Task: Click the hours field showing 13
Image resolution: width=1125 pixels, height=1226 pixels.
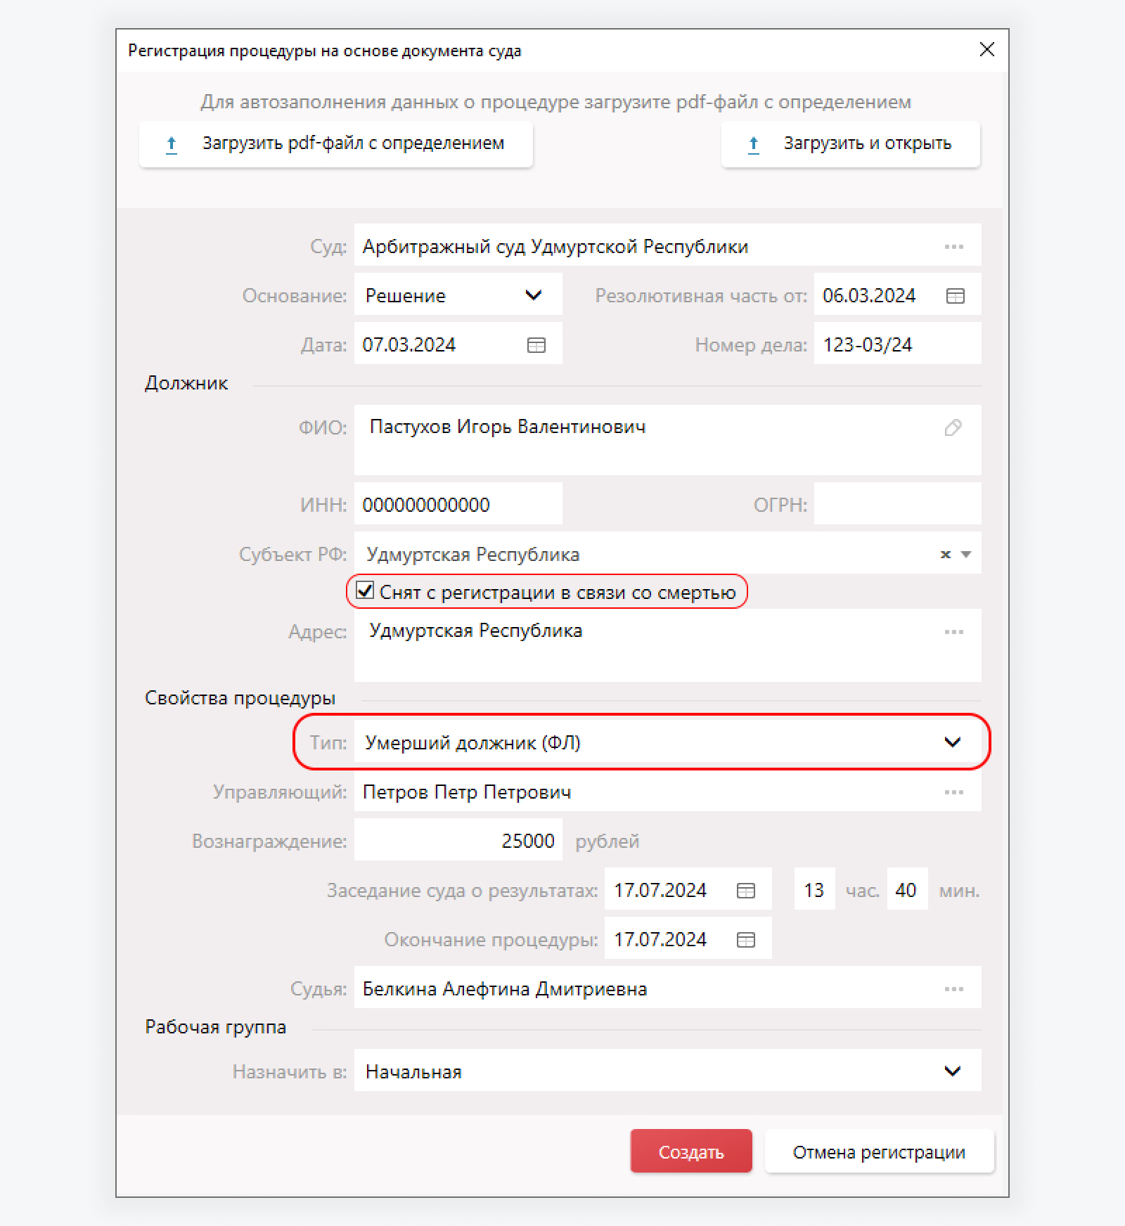Action: click(815, 889)
